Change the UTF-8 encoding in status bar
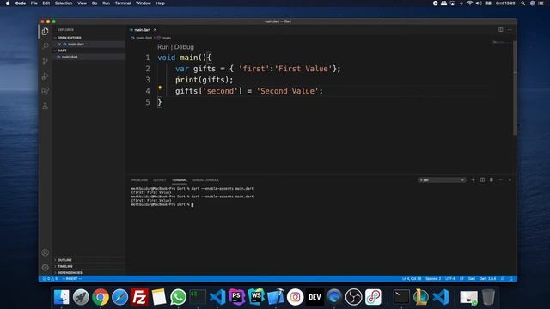This screenshot has width=550, height=309. point(450,278)
